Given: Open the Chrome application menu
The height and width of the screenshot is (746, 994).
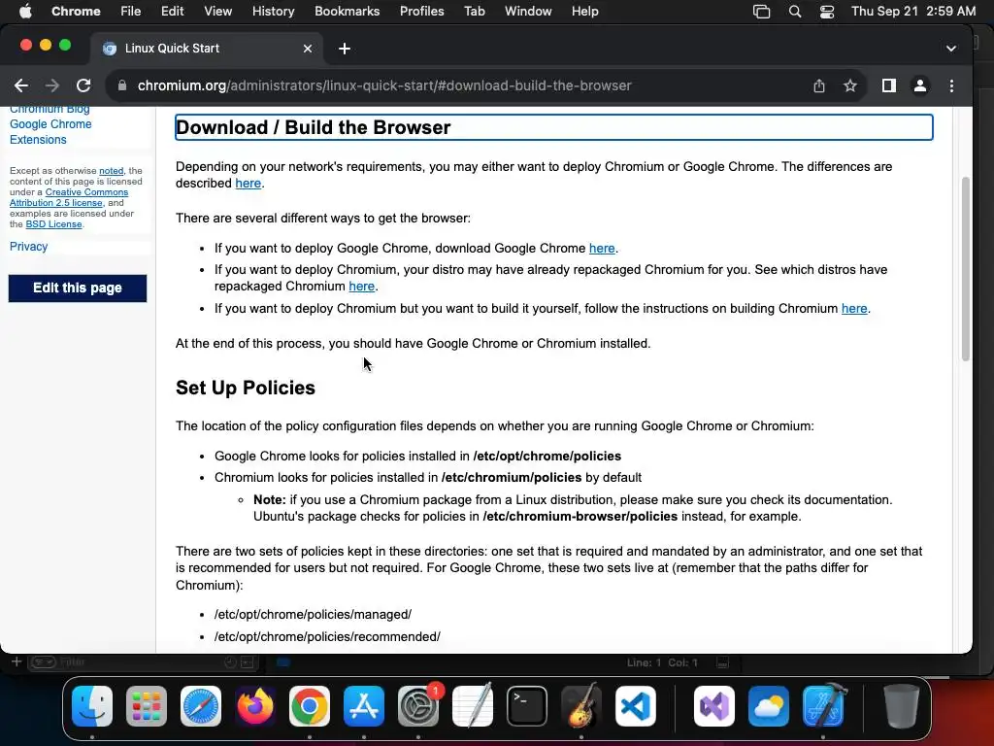Looking at the screenshot, I should point(76,12).
